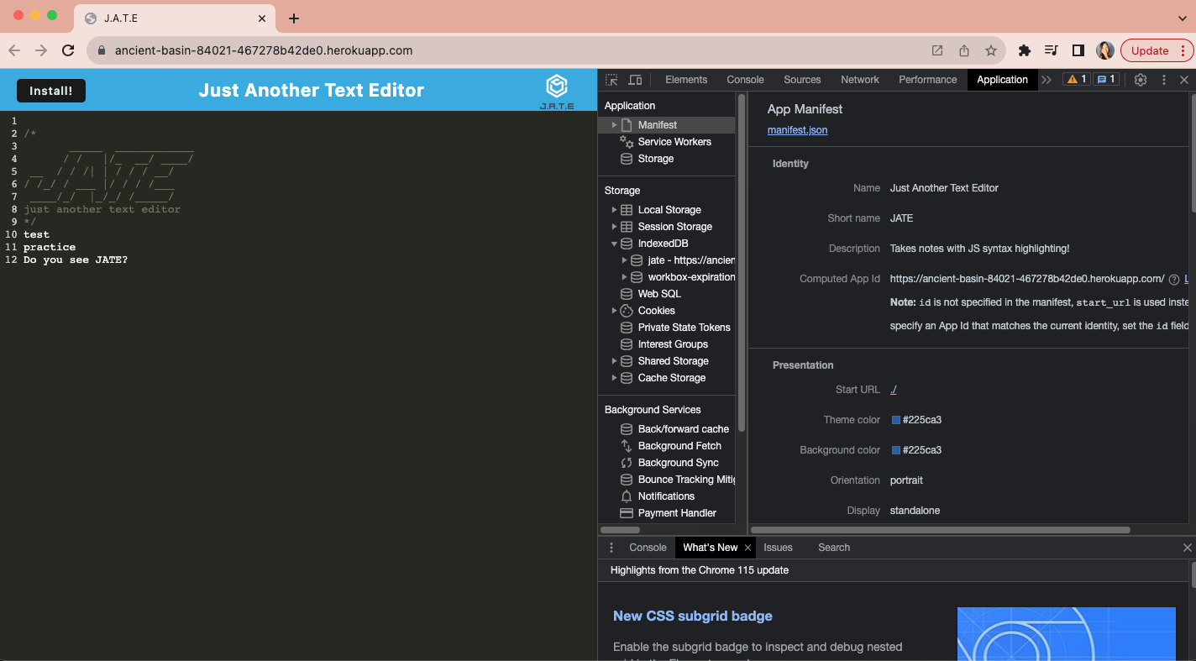The height and width of the screenshot is (661, 1196).
Task: Show more DevTools tabs chevron
Action: [1046, 80]
